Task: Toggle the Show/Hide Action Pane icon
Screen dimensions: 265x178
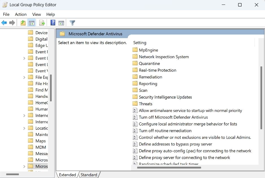Action: pos(61,23)
